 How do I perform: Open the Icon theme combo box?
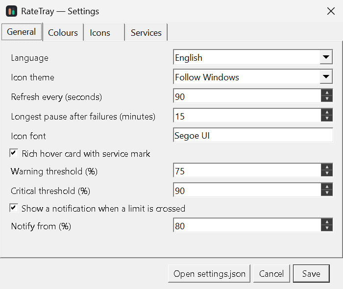point(253,77)
